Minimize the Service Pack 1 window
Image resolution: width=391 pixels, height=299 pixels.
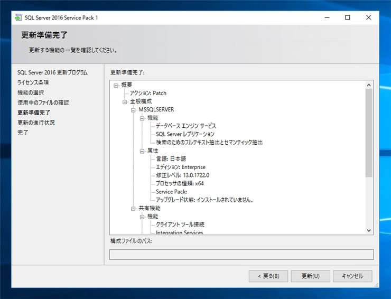click(x=327, y=17)
